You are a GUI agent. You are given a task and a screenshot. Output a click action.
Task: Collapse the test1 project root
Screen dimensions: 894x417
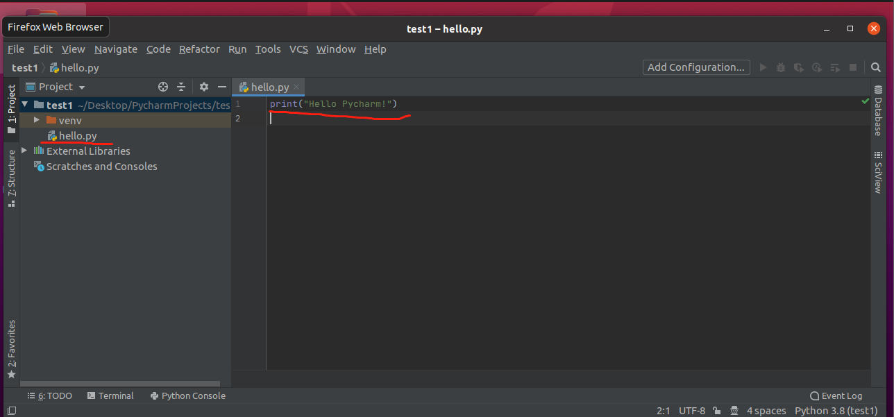tap(25, 105)
